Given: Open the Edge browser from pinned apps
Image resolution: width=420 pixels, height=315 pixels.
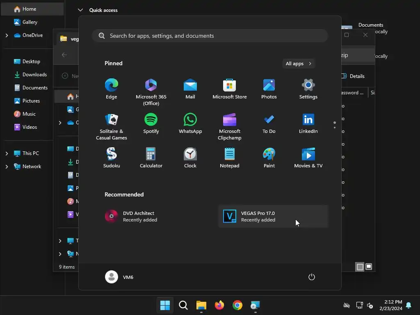Looking at the screenshot, I should tap(112, 89).
